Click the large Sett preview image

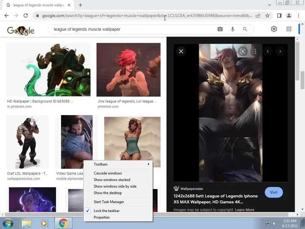coord(231,113)
